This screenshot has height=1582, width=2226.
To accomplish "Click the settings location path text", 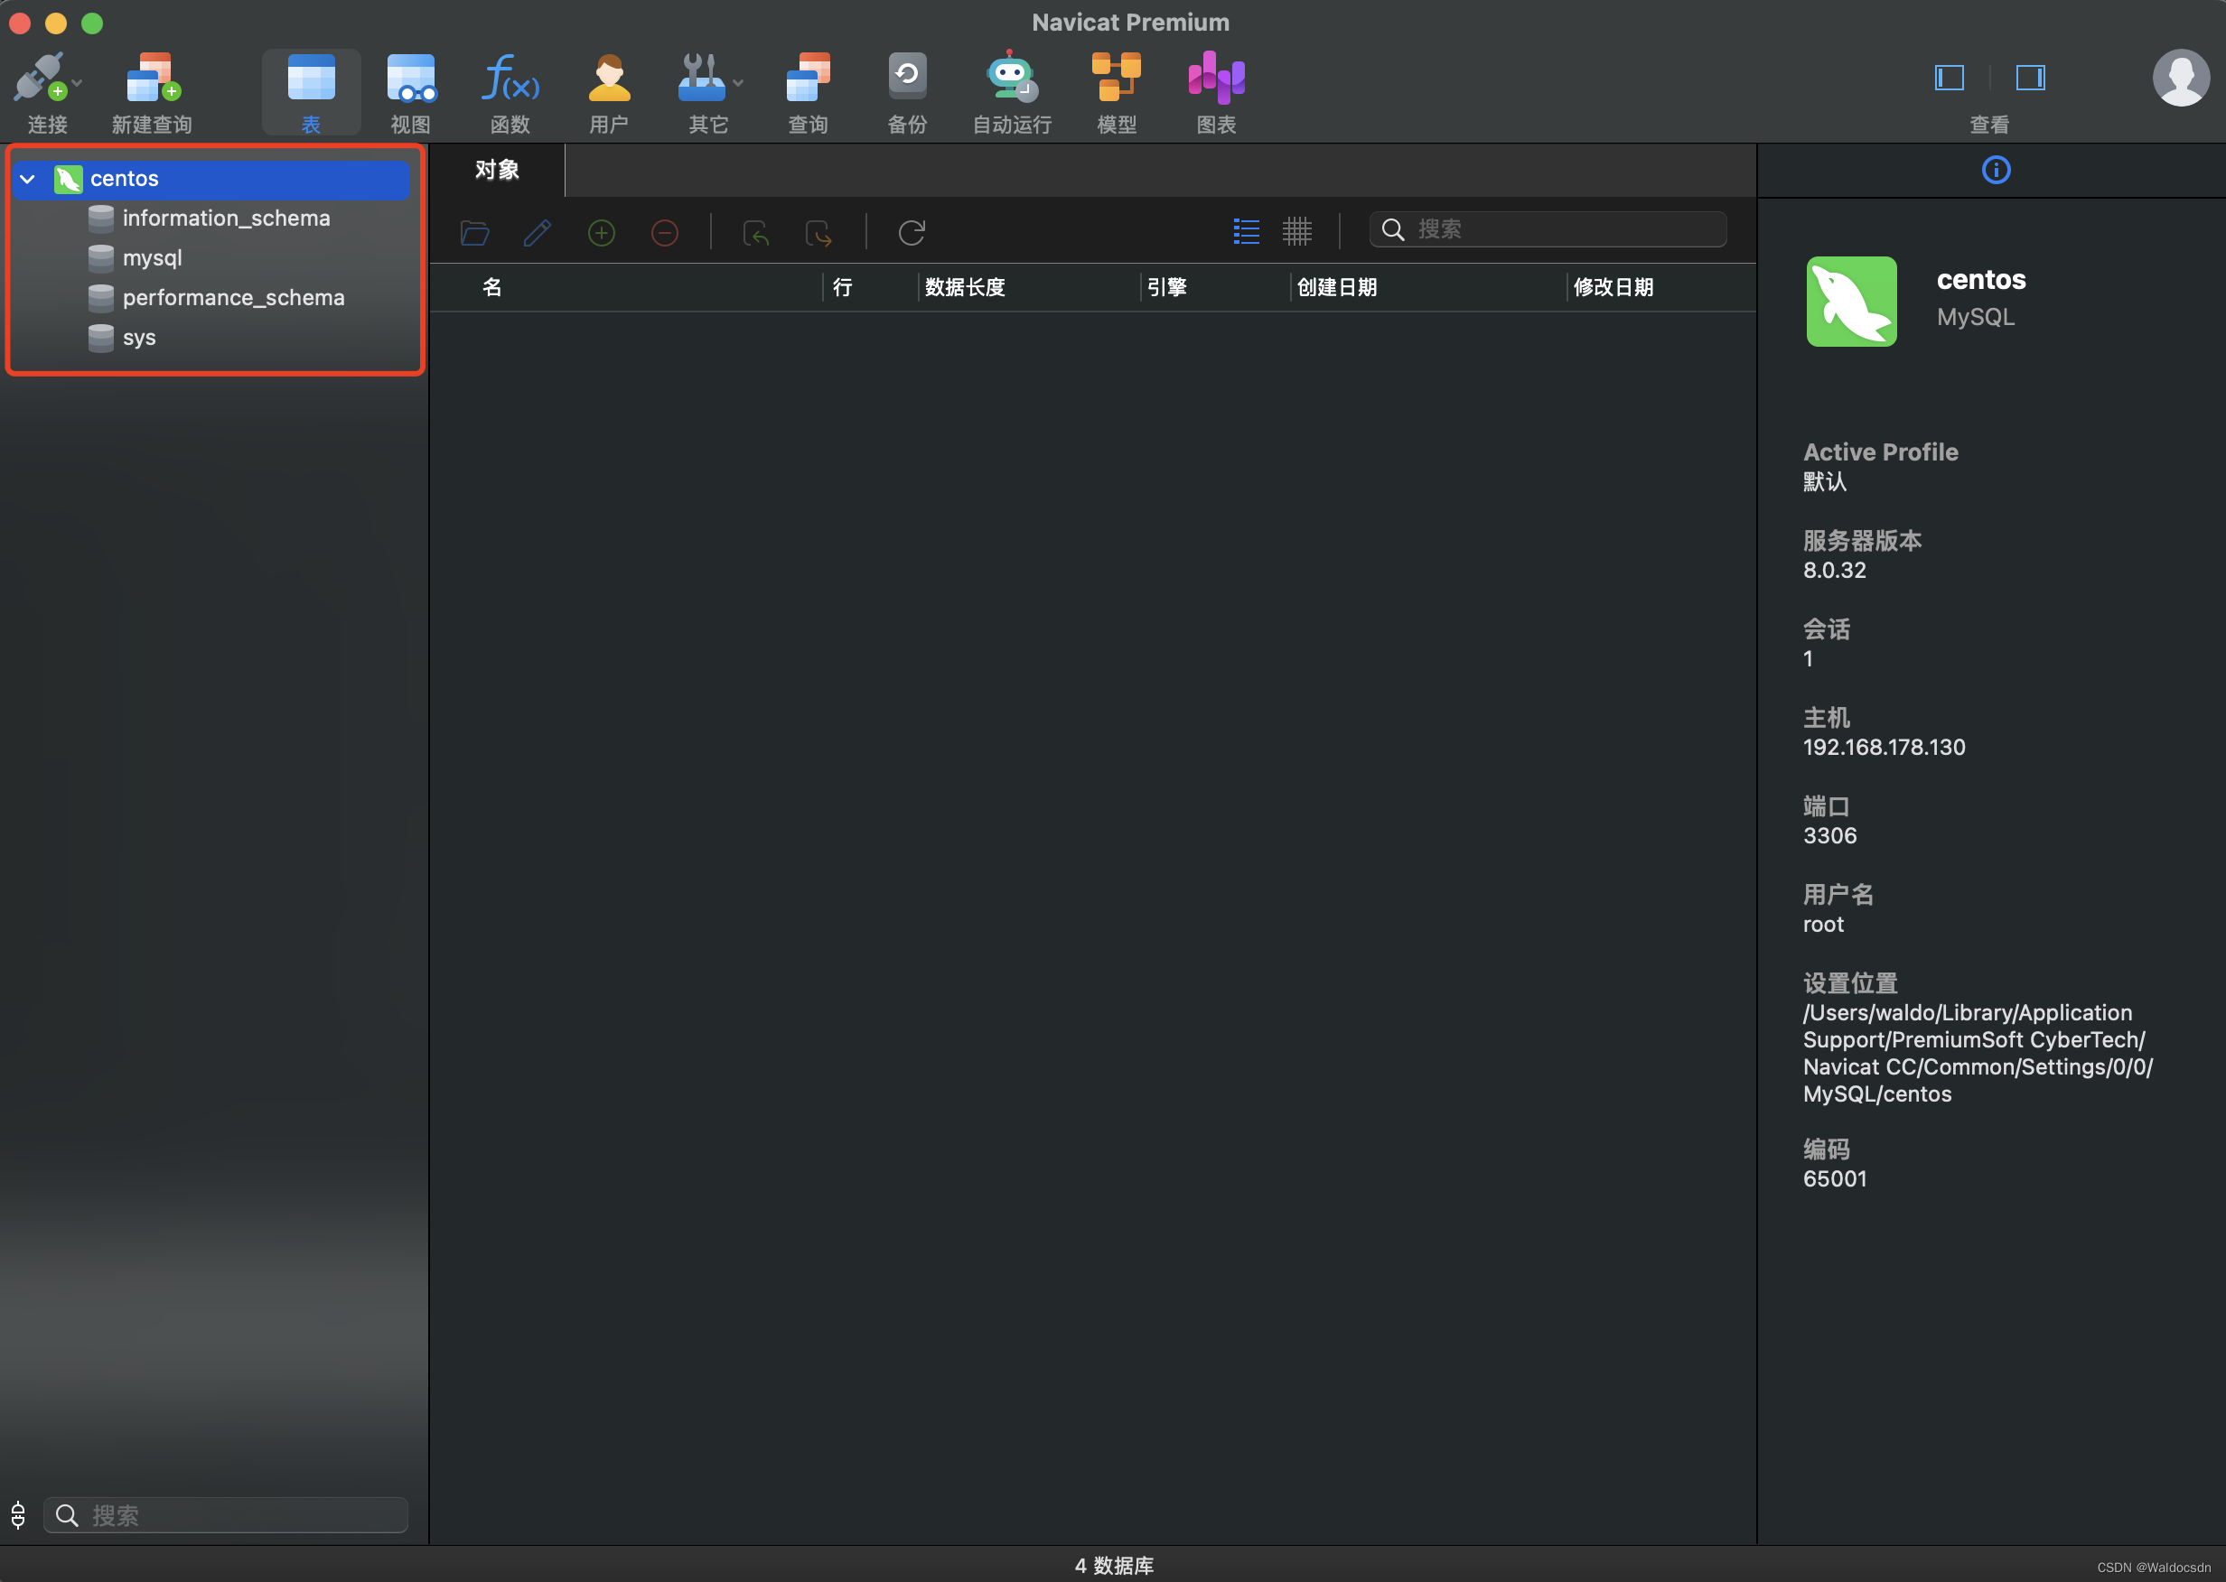I will point(1978,1053).
